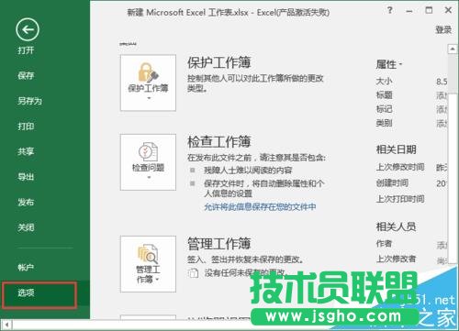Expand the Properties (属性) dropdown header
Screen dimensions: 459x331
388,64
